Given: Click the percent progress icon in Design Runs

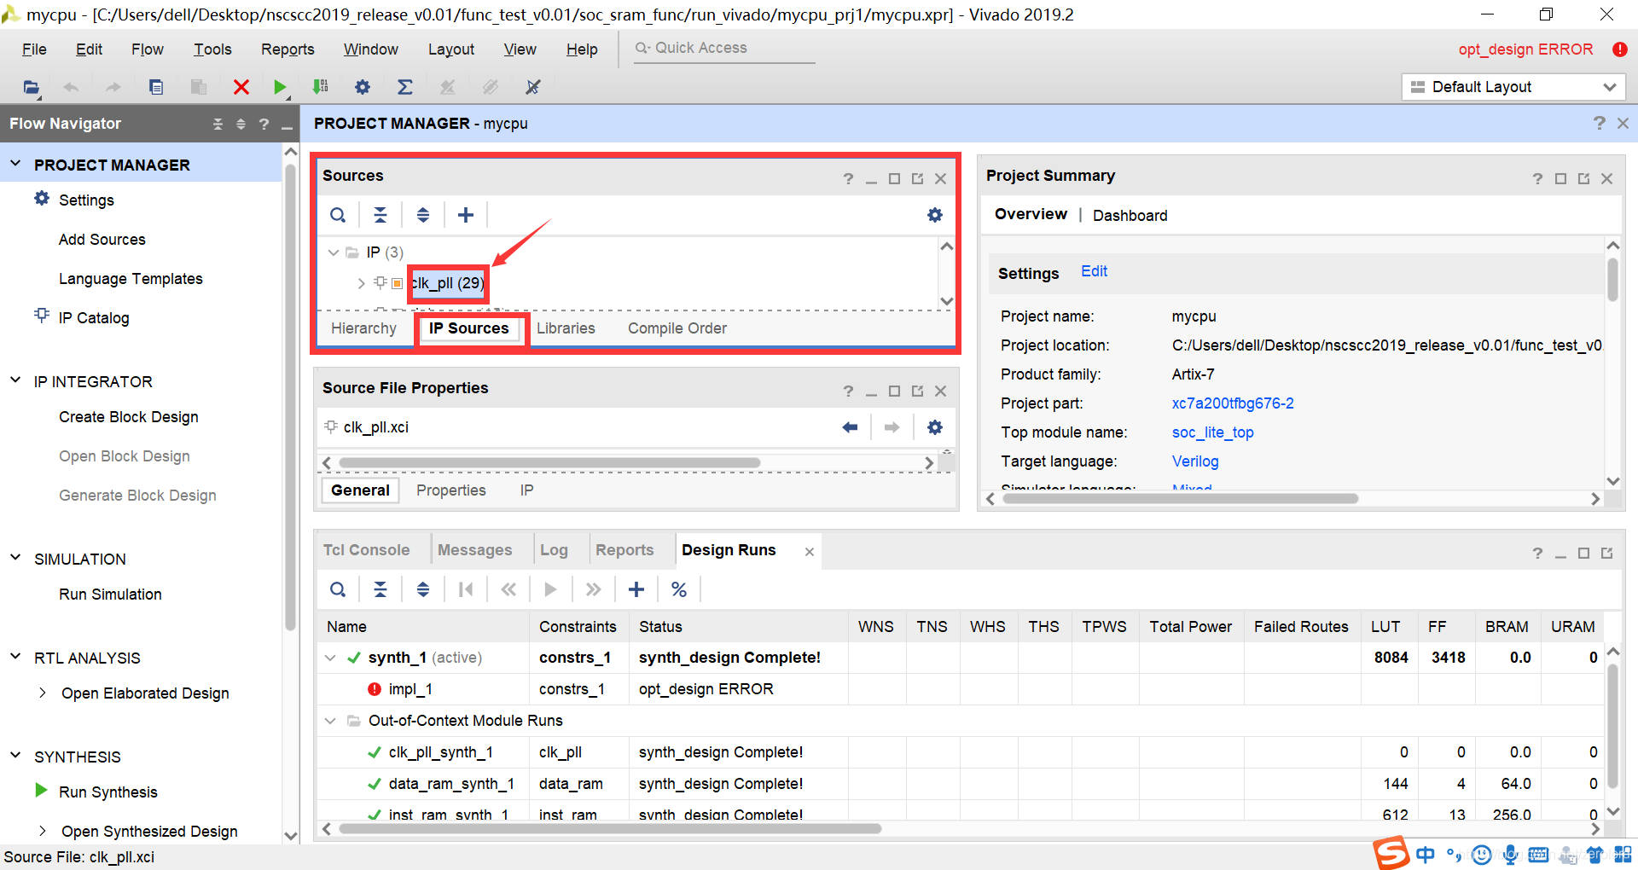Looking at the screenshot, I should click(679, 589).
